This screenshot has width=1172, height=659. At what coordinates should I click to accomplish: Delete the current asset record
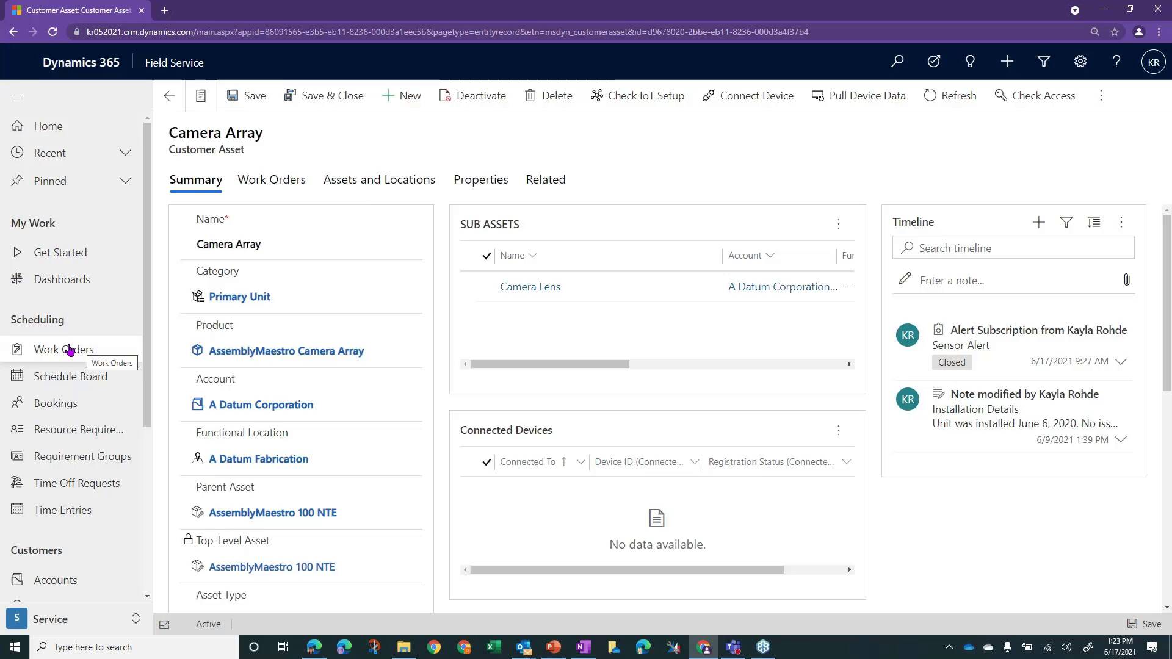click(x=548, y=95)
